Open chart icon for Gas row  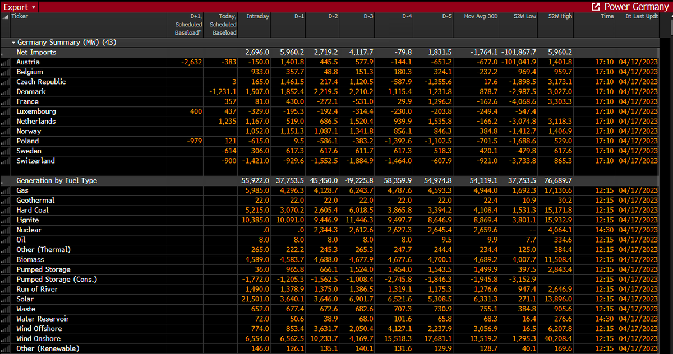(6, 190)
